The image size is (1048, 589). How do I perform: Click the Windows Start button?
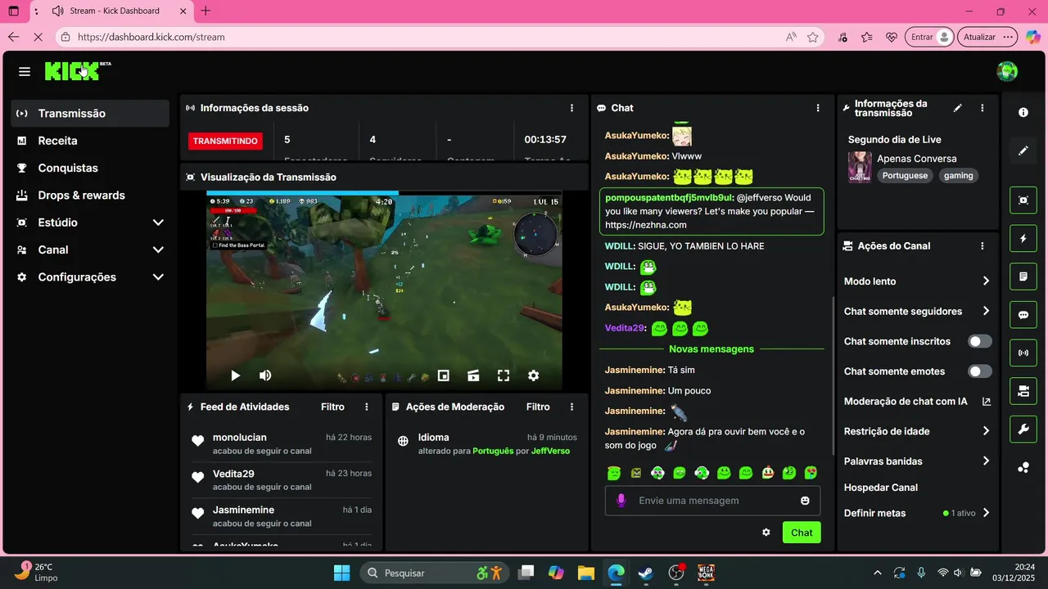pos(342,573)
